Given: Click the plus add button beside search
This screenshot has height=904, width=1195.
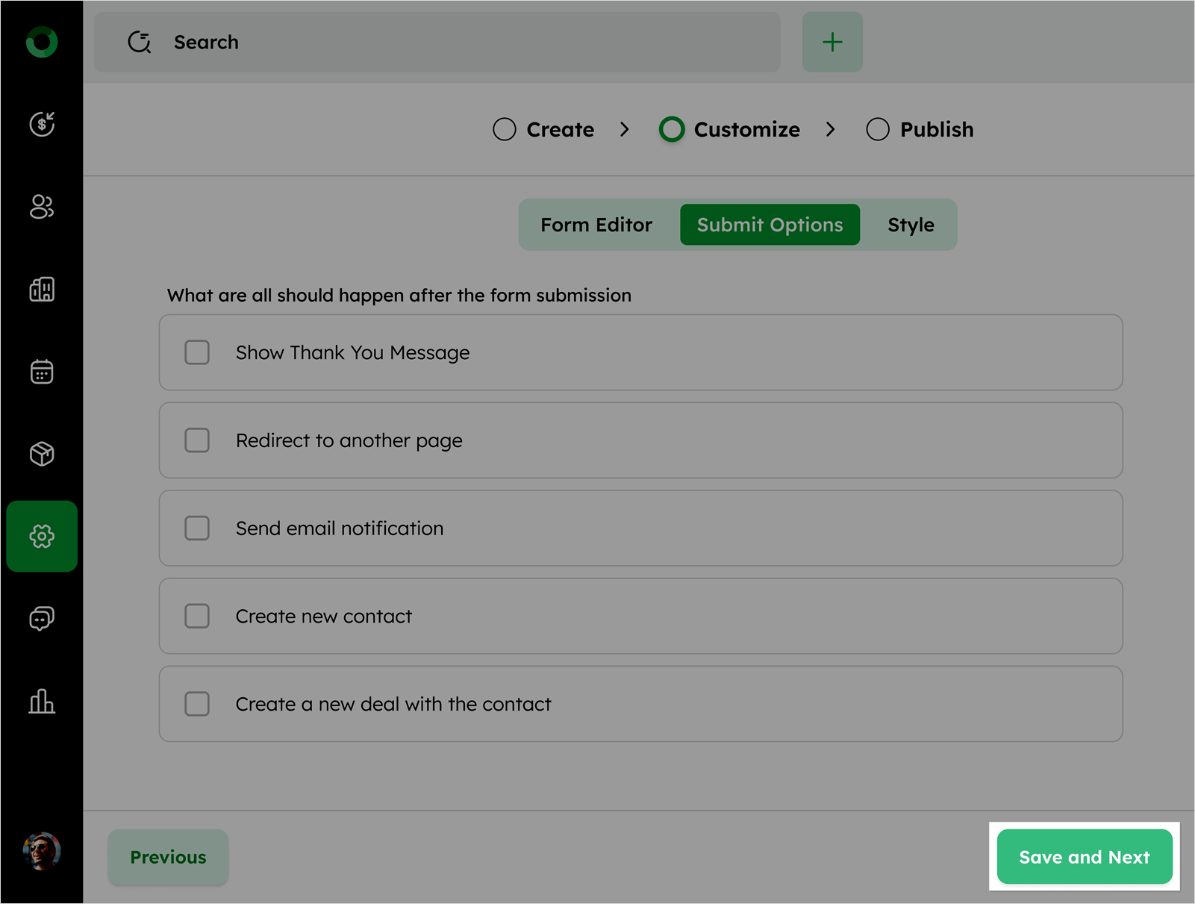Looking at the screenshot, I should (x=832, y=43).
